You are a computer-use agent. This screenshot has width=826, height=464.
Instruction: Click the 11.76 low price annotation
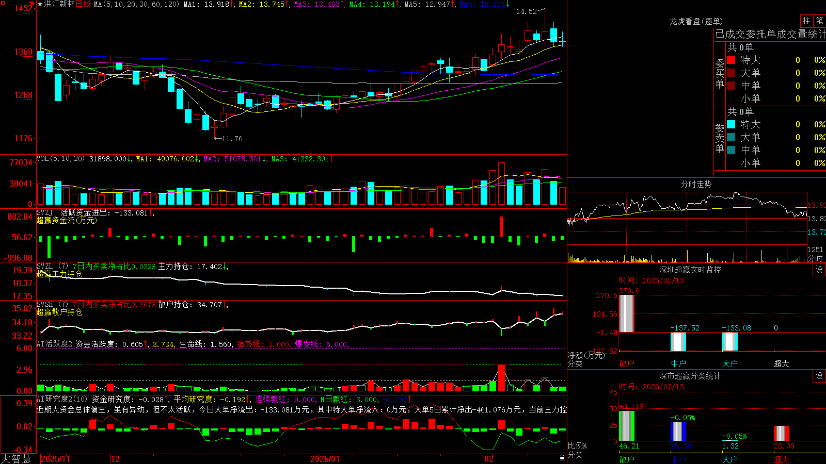click(x=232, y=139)
